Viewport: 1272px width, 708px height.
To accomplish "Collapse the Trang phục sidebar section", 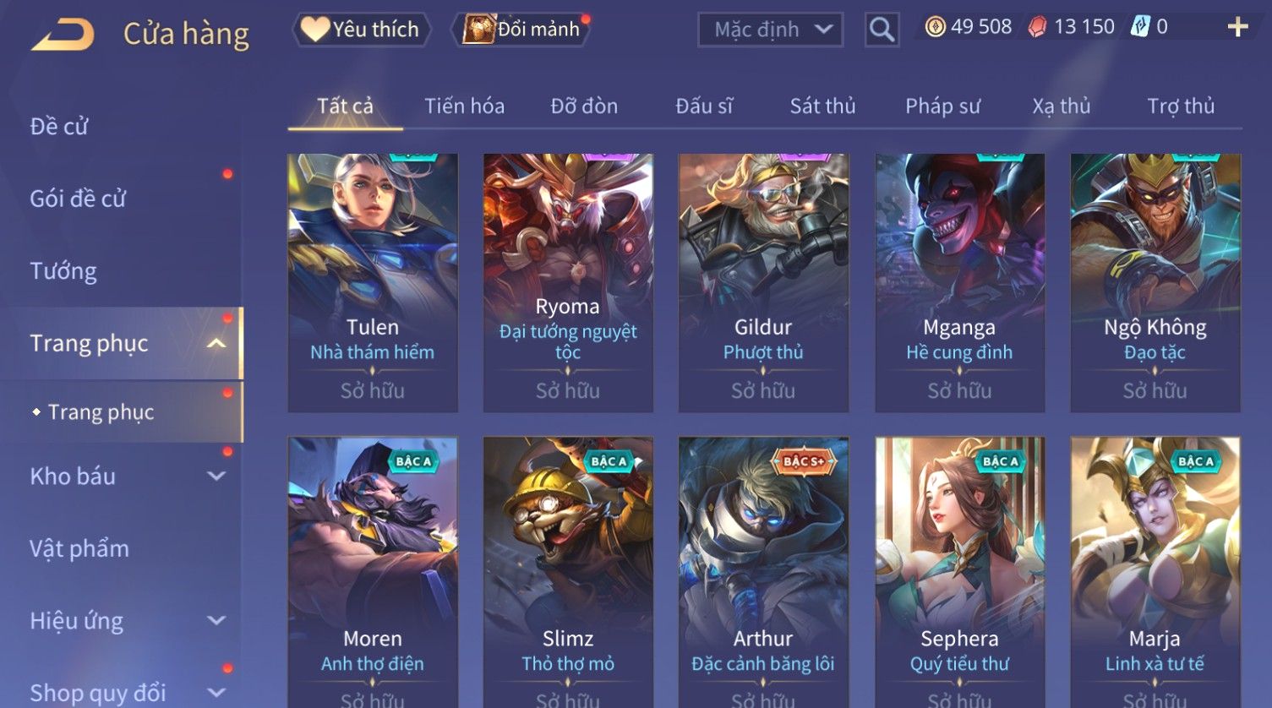I will tap(216, 343).
